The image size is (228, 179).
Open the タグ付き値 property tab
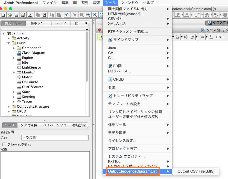point(29,125)
